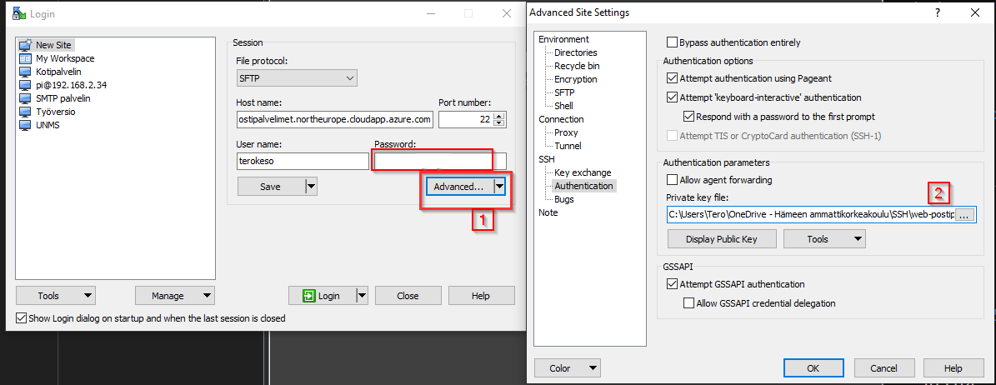Click the question mark help icon

click(x=938, y=12)
